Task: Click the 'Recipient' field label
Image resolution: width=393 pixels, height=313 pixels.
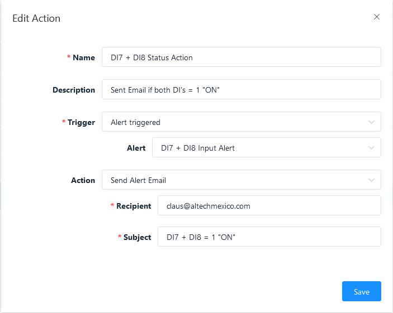Action: [x=134, y=206]
